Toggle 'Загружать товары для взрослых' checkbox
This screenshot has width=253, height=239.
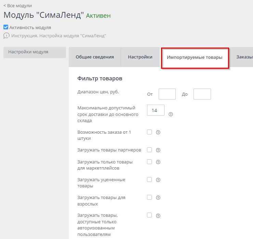[x=149, y=197]
